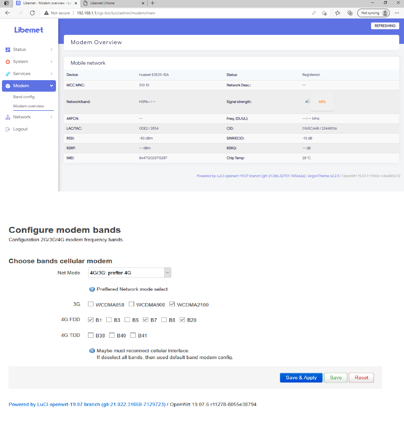Screen dimensions: 404x424
Task: Uncheck the WCDMA2100 checkbox
Action: [x=172, y=304]
